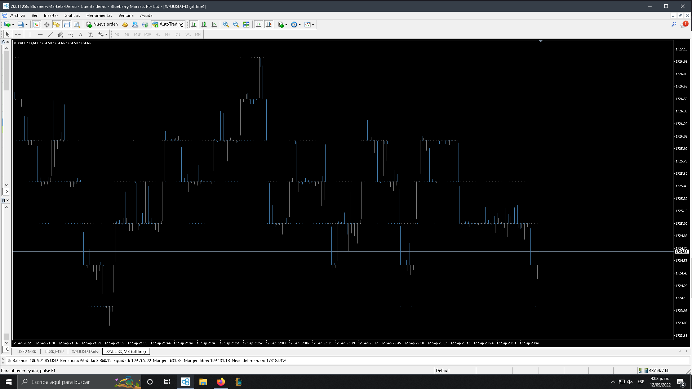Open the Herramientas menu

click(99, 15)
